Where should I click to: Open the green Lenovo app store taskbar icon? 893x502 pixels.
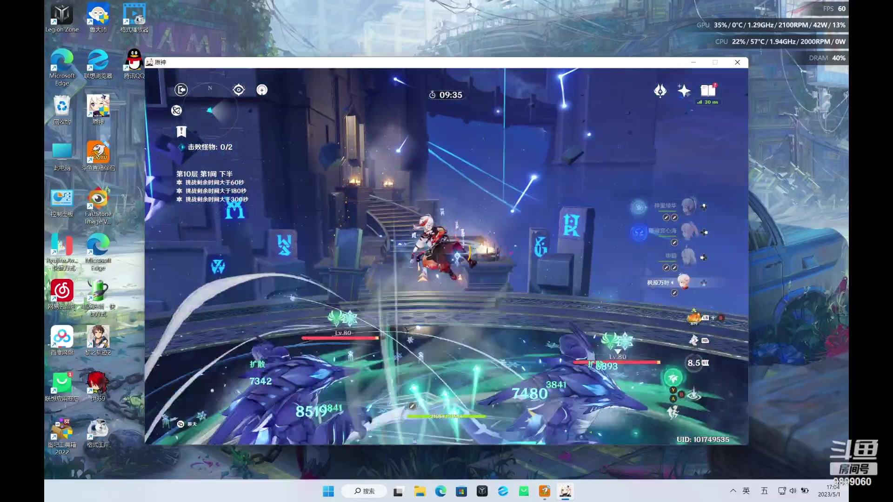(x=524, y=491)
